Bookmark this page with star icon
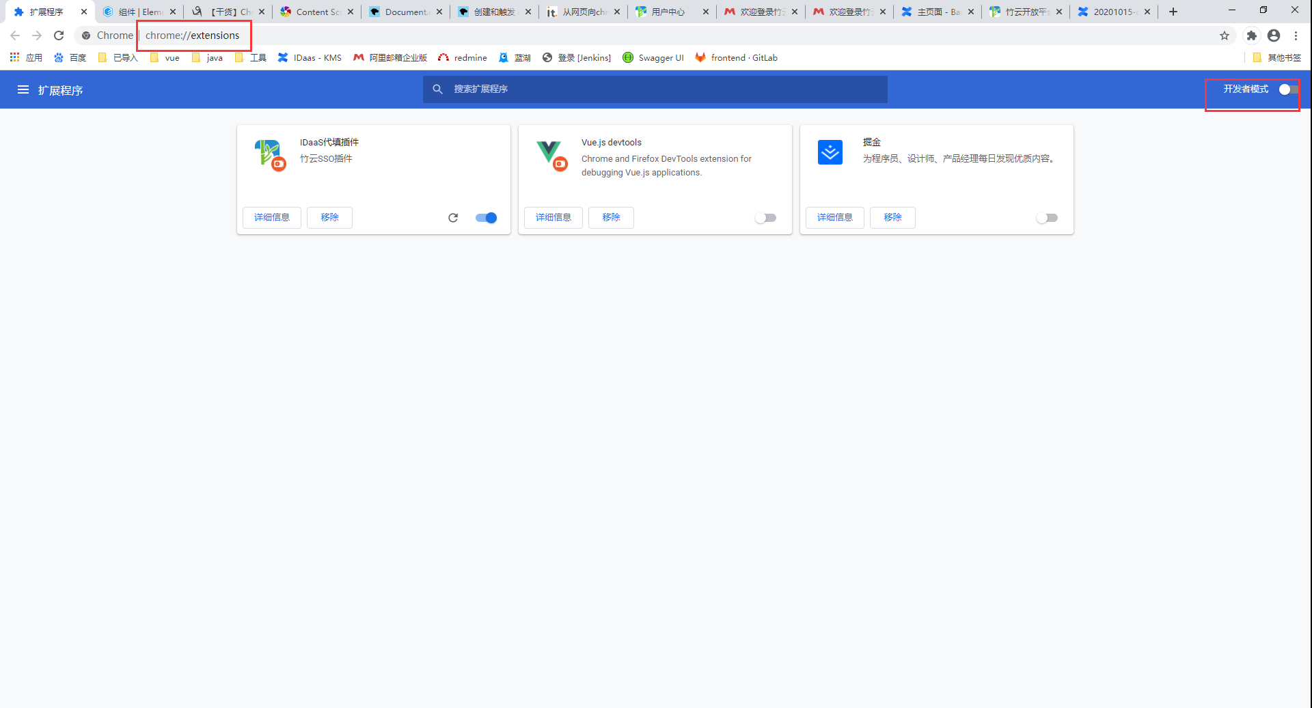Screen dimensions: 1312x708 [1225, 36]
